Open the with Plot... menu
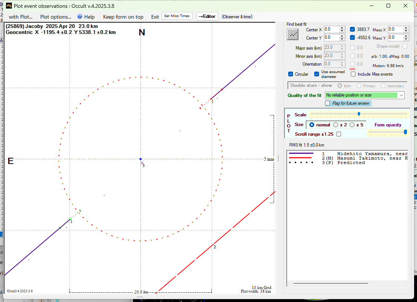This screenshot has height=302, width=417. (x=21, y=17)
